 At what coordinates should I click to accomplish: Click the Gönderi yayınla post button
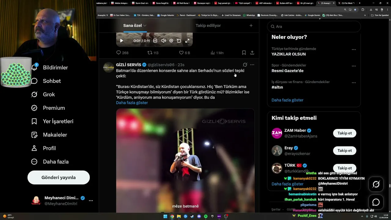[59, 178]
